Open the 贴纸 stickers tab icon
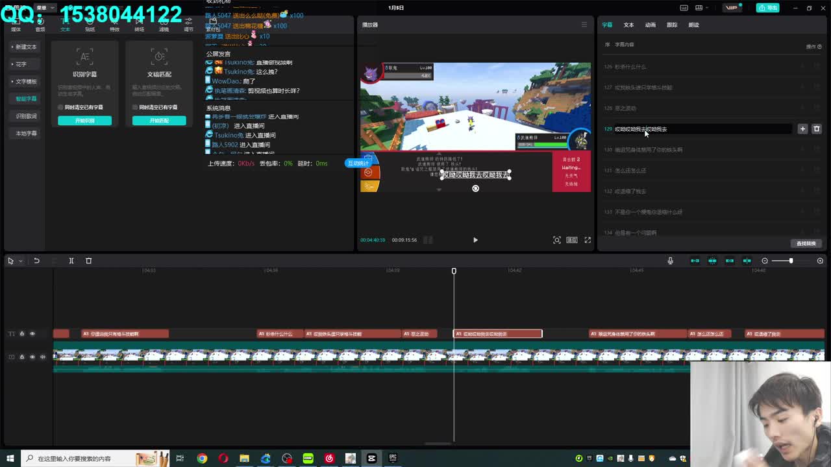 tap(90, 25)
